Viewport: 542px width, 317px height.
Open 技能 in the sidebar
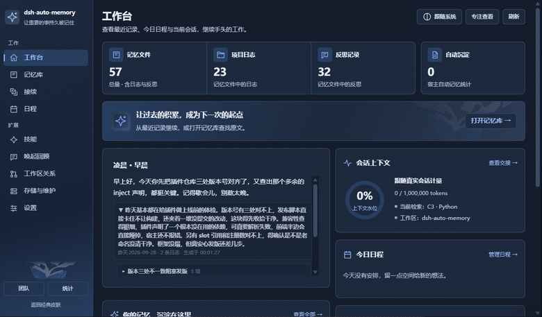pyautogui.click(x=46, y=139)
